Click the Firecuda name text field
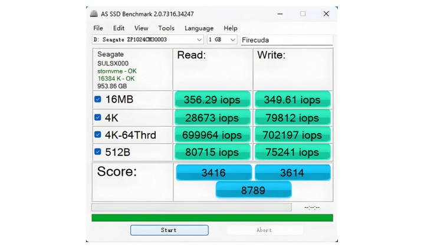 (x=286, y=40)
